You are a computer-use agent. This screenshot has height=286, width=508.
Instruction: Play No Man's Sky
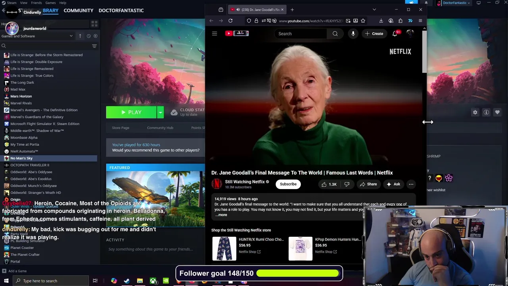coord(131,112)
